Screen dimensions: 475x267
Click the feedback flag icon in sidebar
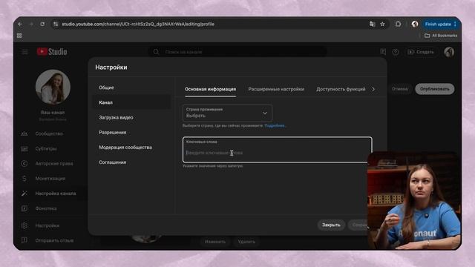[24, 240]
